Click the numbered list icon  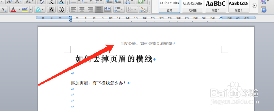[x=85, y=2]
